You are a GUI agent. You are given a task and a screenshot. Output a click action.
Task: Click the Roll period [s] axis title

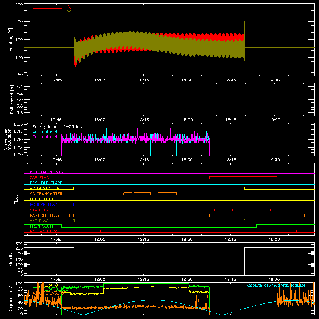12,99
